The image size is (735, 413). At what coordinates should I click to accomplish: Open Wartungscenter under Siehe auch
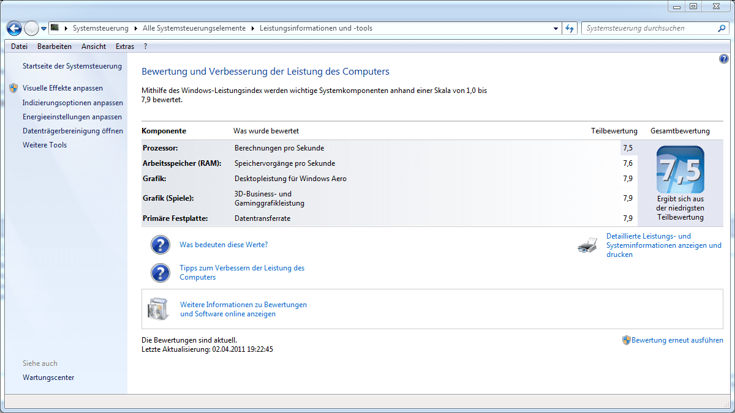pos(48,378)
